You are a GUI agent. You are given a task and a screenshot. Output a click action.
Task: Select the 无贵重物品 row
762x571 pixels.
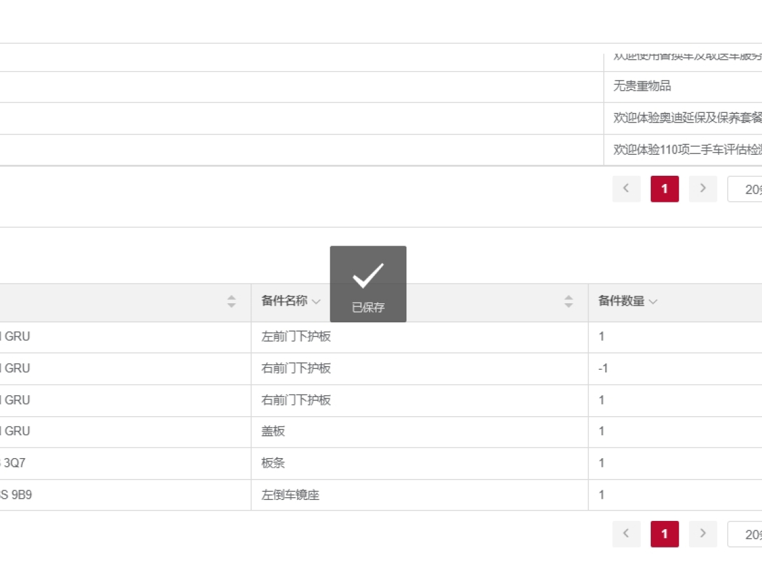click(x=642, y=86)
